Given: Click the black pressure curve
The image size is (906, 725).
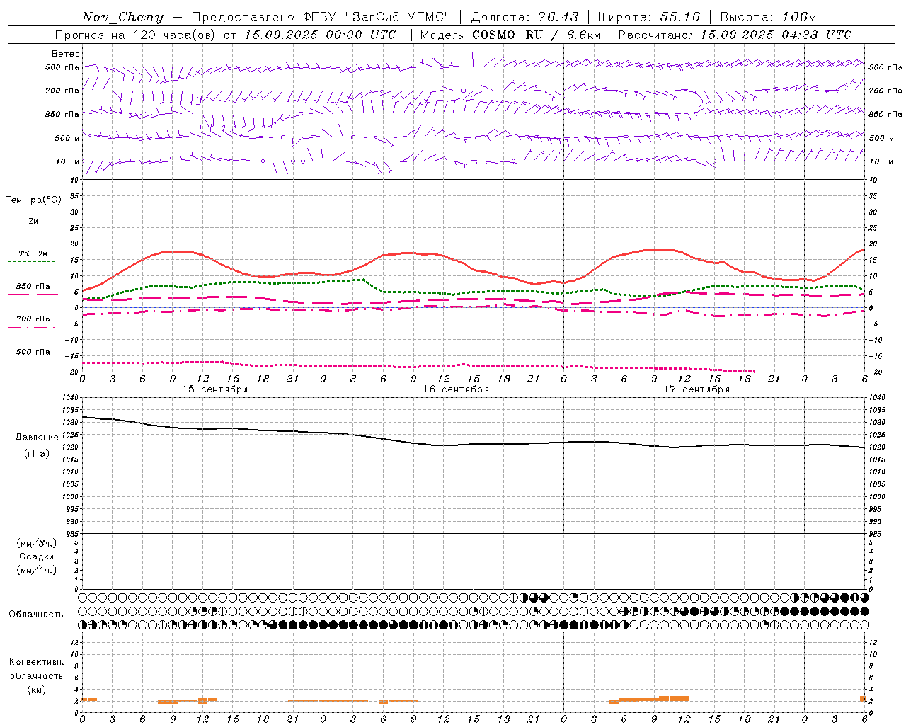Looking at the screenshot, I should click(x=473, y=444).
